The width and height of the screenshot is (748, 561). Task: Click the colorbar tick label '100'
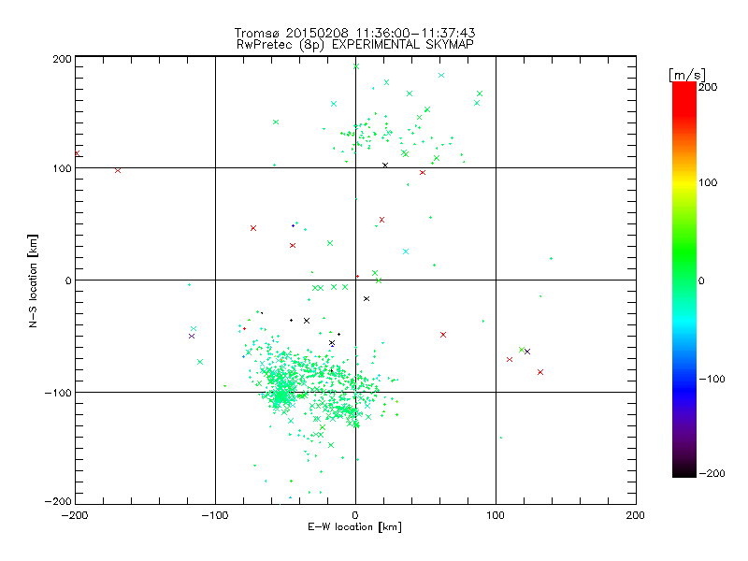click(x=708, y=182)
